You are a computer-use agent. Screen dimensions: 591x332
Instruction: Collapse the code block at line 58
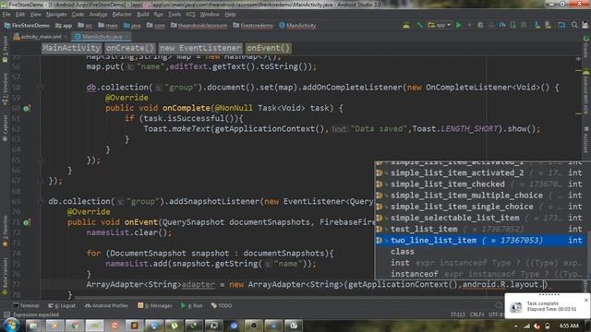point(41,88)
